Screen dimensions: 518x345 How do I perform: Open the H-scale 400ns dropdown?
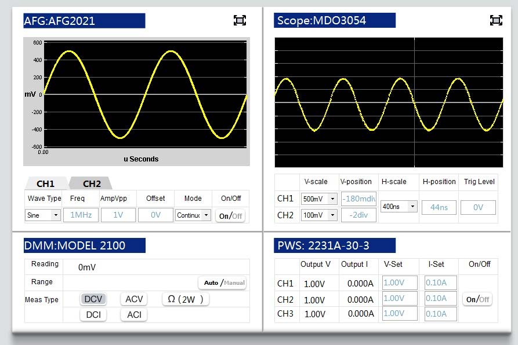pyautogui.click(x=399, y=207)
